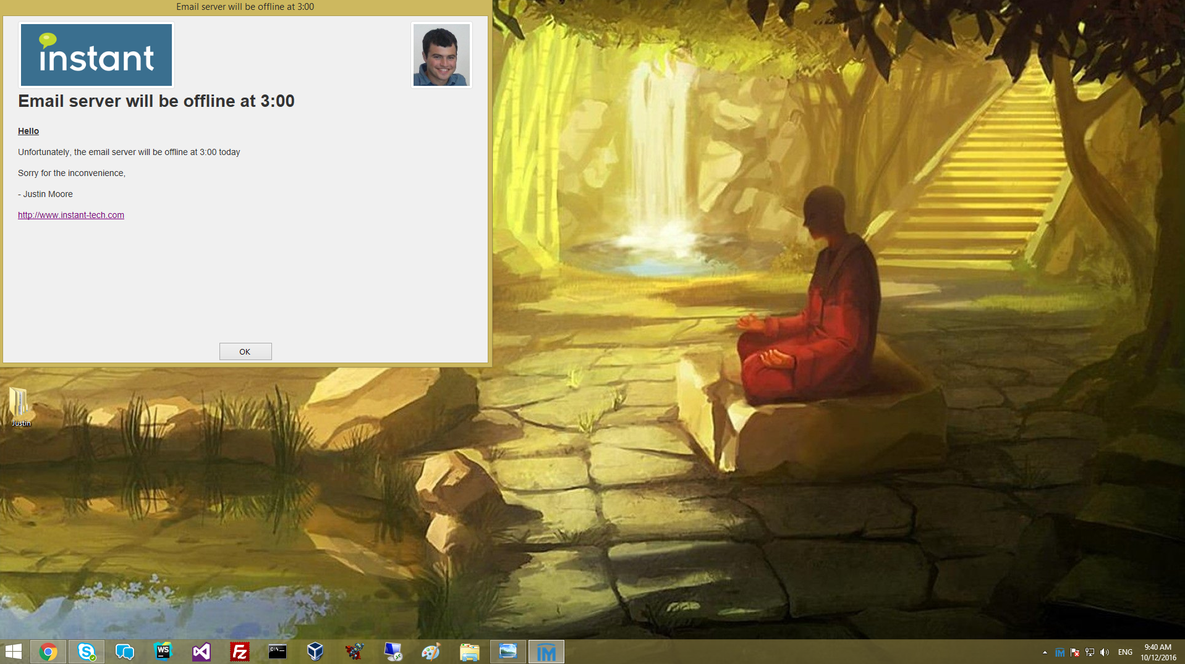This screenshot has width=1185, height=664.
Task: Switch to Google Chrome in taskbar
Action: (x=48, y=652)
